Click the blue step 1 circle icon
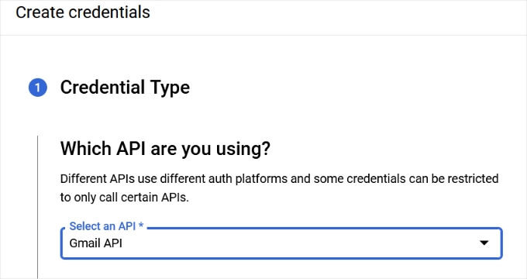527x279 pixels. tap(38, 88)
